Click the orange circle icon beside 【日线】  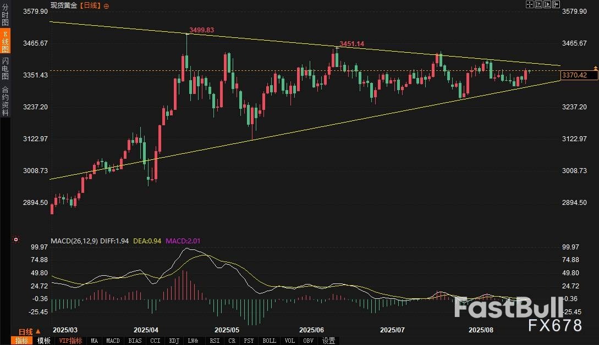tap(106, 5)
